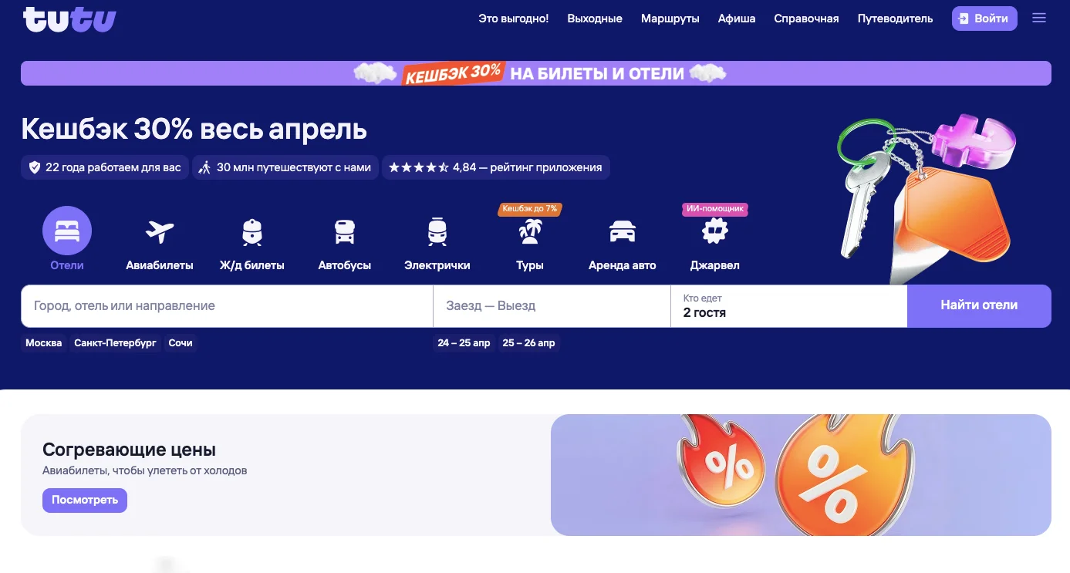Select the Туры palm tree icon
This screenshot has height=573, width=1070.
[x=530, y=231]
